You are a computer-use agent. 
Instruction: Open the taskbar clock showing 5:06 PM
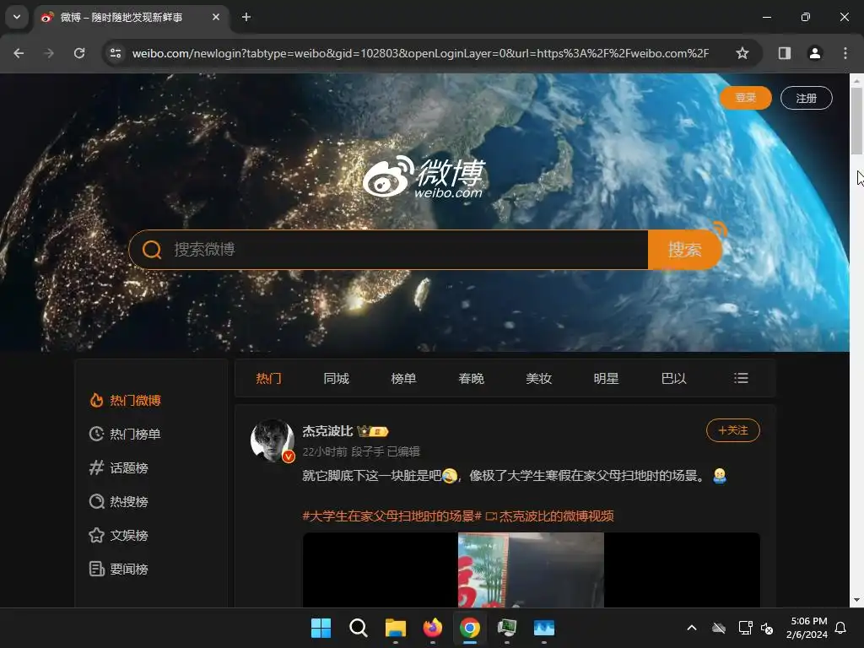coord(807,628)
